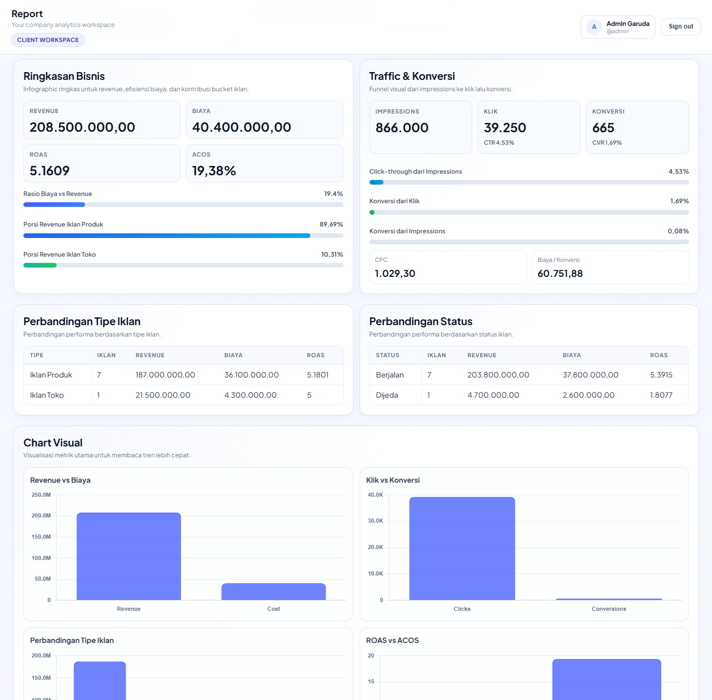Click the Admin Garuda avatar icon

pyautogui.click(x=593, y=27)
